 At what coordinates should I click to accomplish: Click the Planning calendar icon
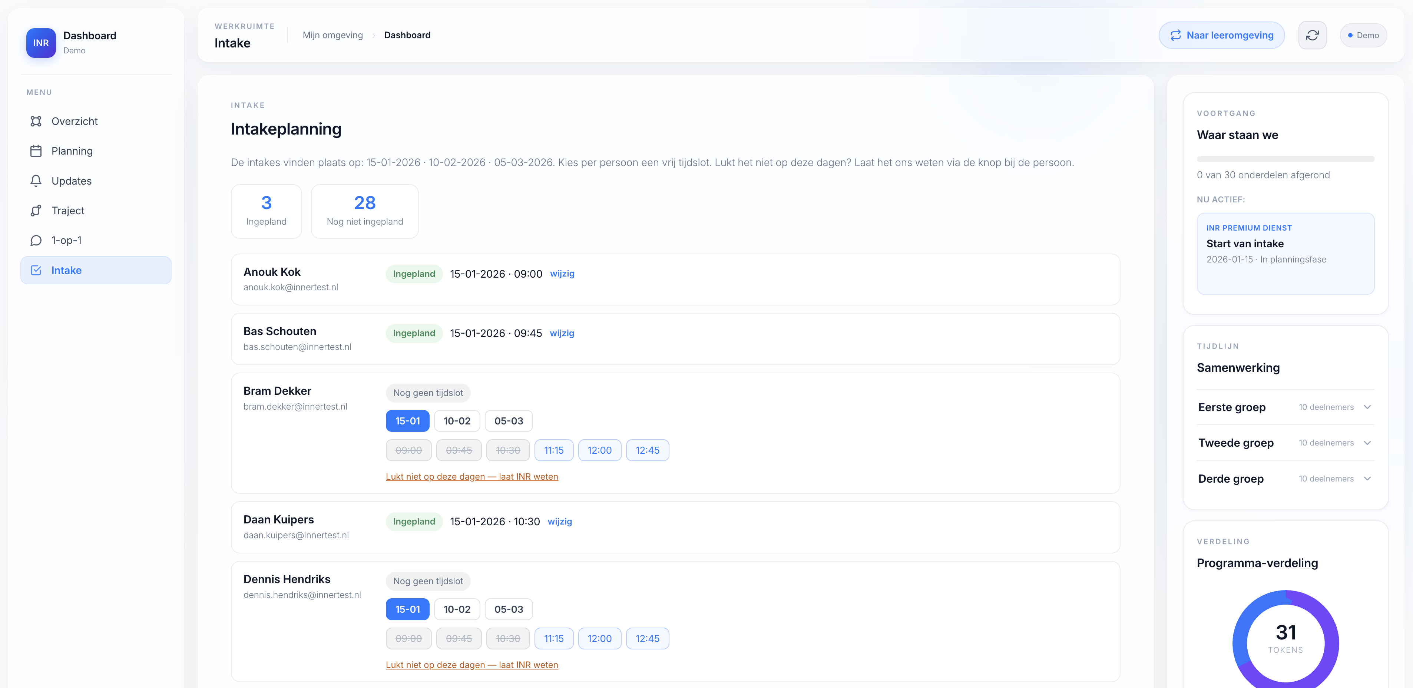point(36,151)
